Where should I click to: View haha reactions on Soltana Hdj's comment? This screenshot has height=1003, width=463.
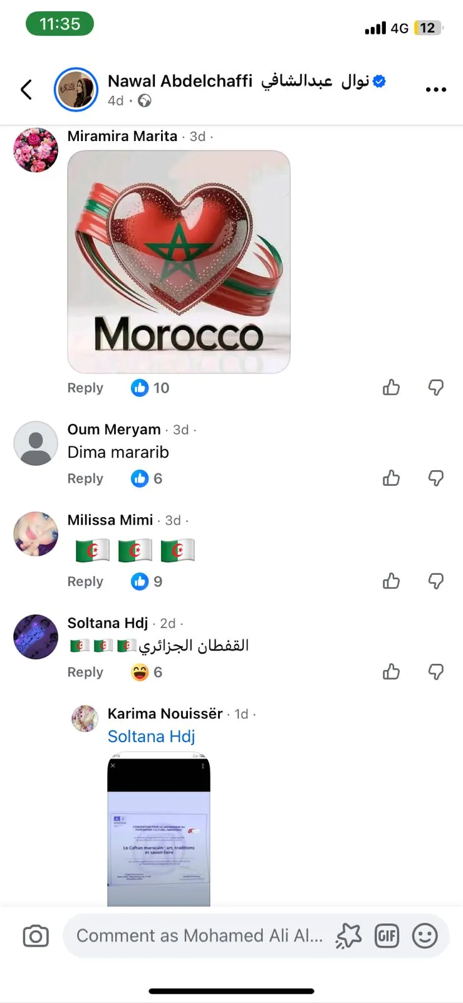point(147,672)
